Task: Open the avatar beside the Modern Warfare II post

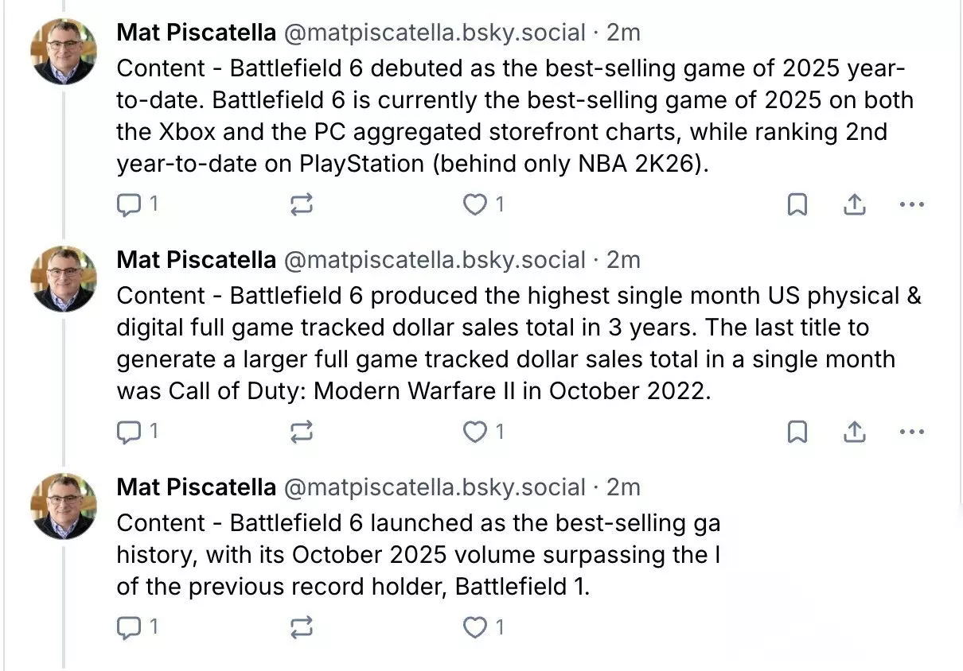Action: 64,278
